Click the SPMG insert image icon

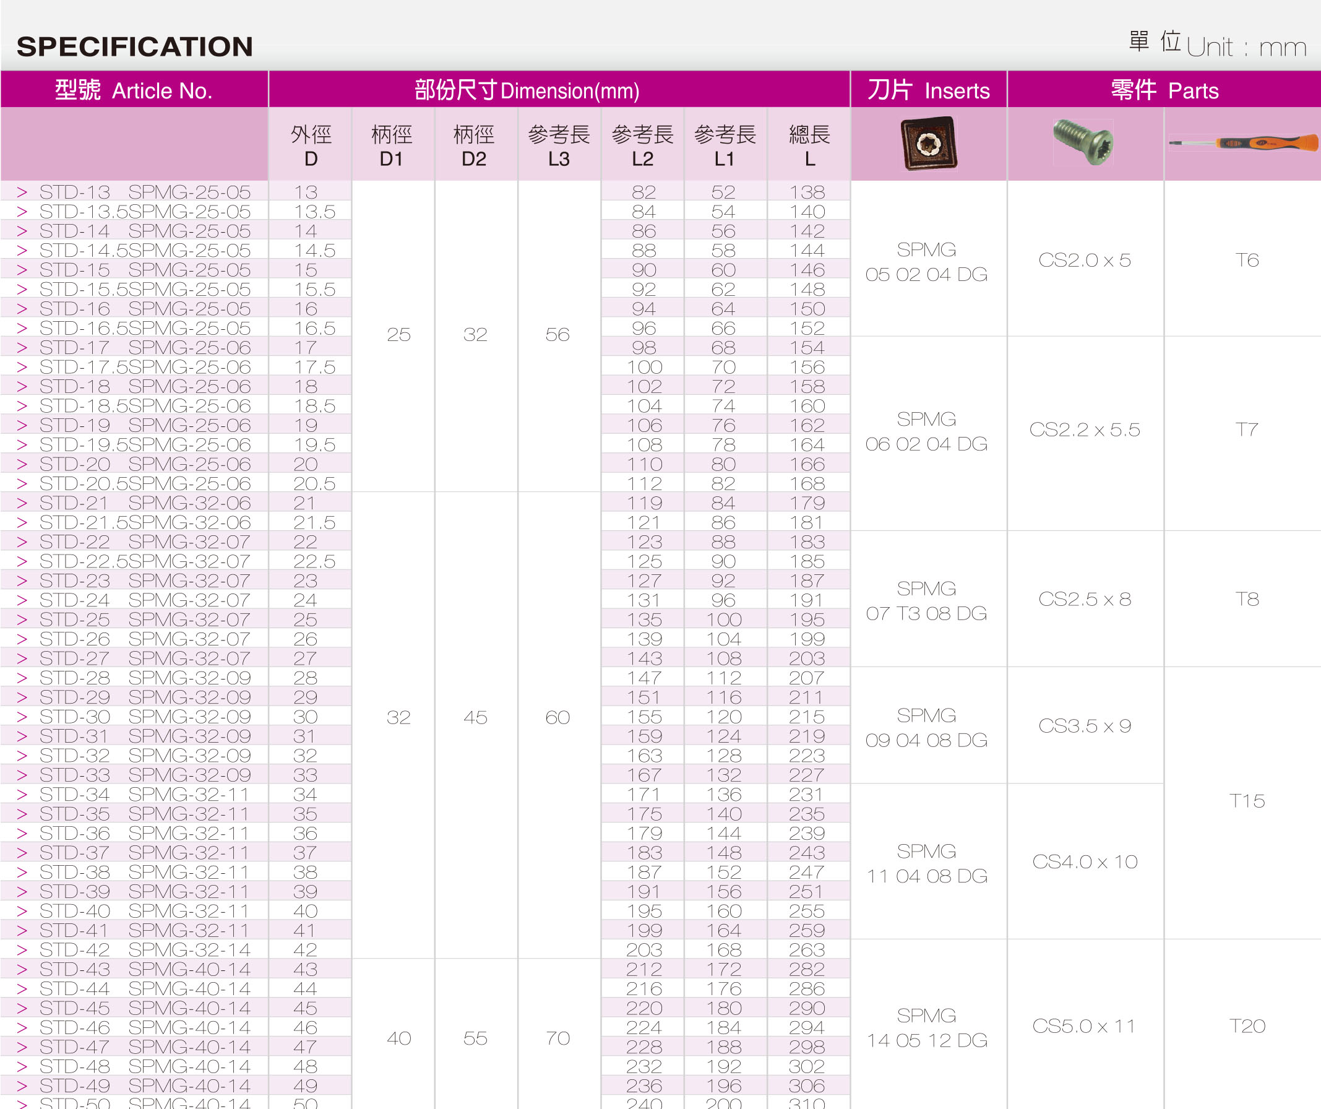click(x=929, y=144)
